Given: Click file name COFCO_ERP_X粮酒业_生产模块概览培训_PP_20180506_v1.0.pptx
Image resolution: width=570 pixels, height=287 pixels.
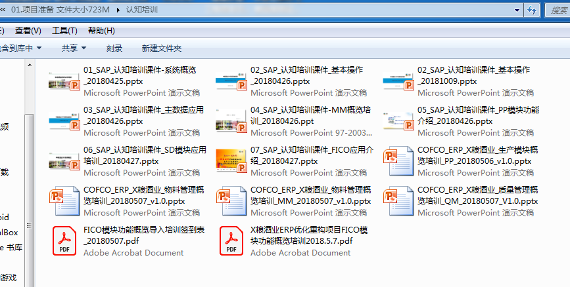Looking at the screenshot, I should [478, 155].
